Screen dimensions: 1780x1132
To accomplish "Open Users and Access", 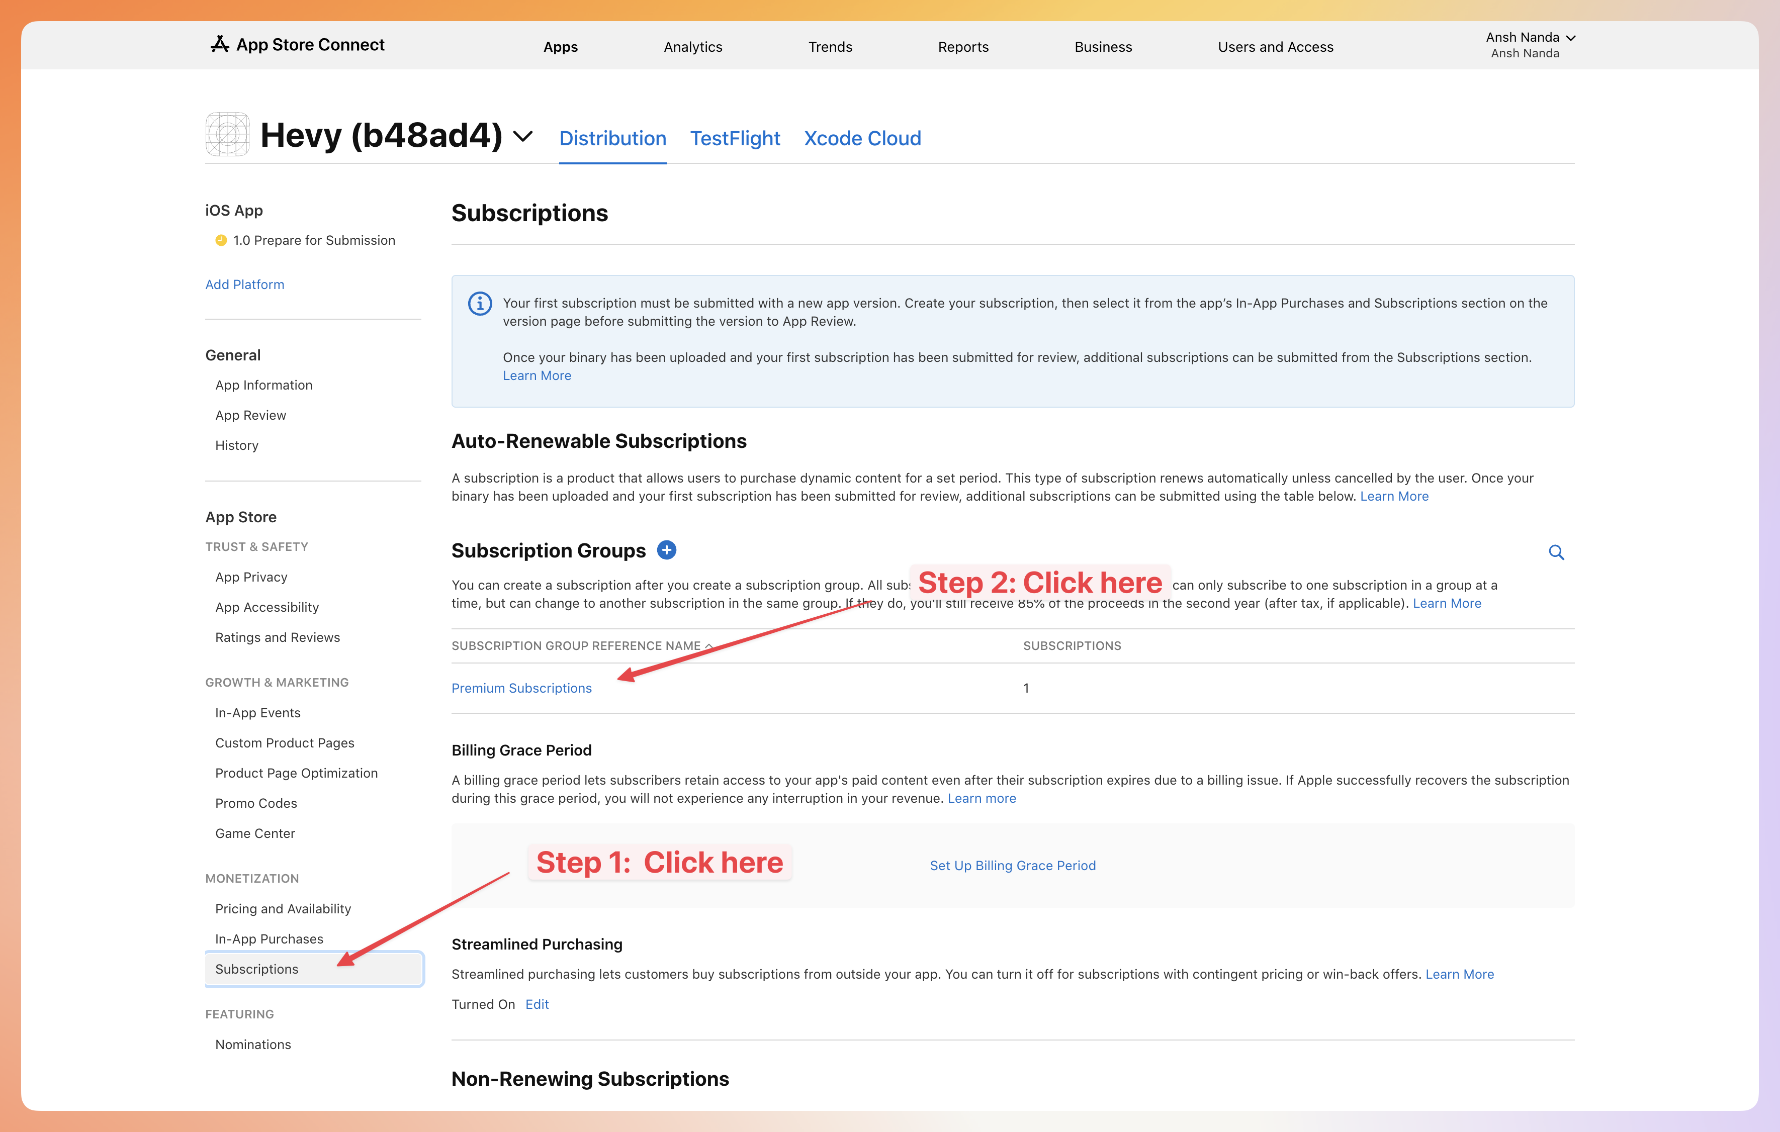I will (x=1275, y=47).
